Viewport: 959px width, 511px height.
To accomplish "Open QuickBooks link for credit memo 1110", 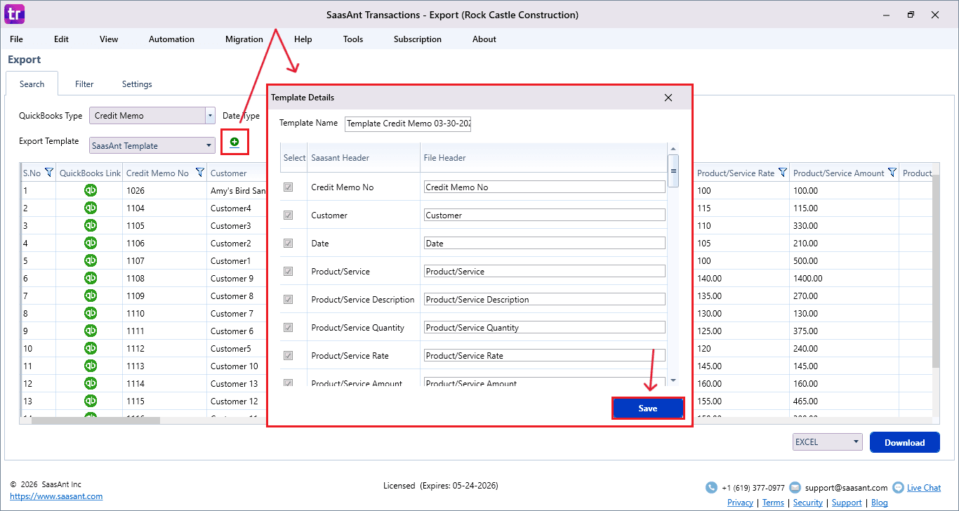I will (x=91, y=313).
